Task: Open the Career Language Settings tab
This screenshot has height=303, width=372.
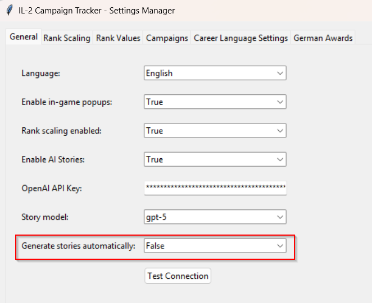Action: [x=241, y=38]
